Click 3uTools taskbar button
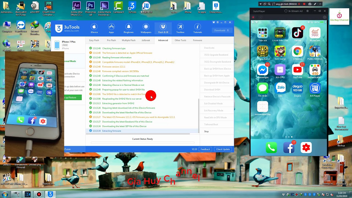This screenshot has height=198, width=352. 50,194
